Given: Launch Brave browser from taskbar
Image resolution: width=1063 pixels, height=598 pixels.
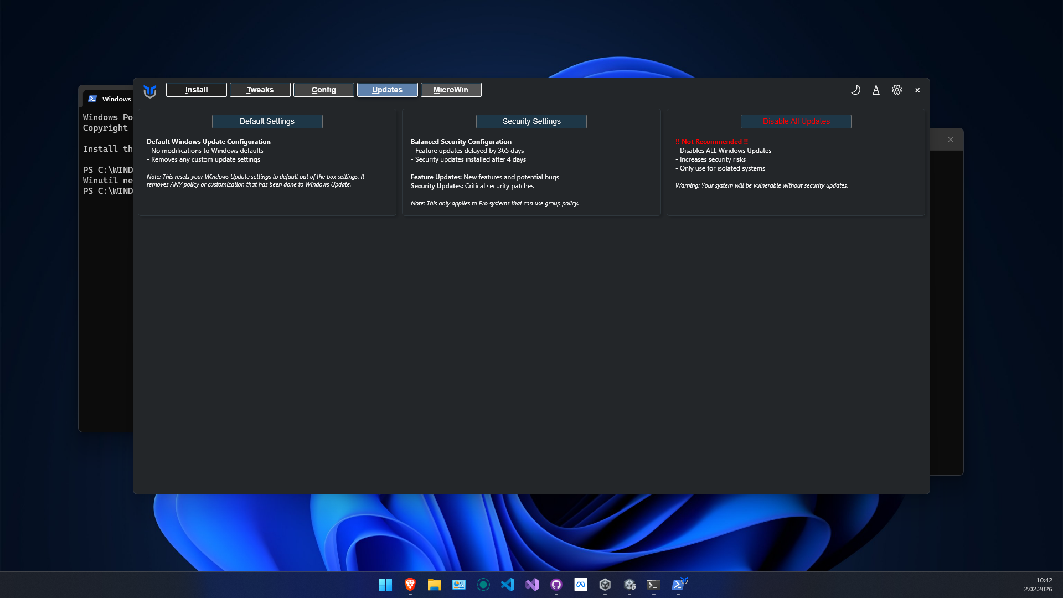Looking at the screenshot, I should pos(410,585).
